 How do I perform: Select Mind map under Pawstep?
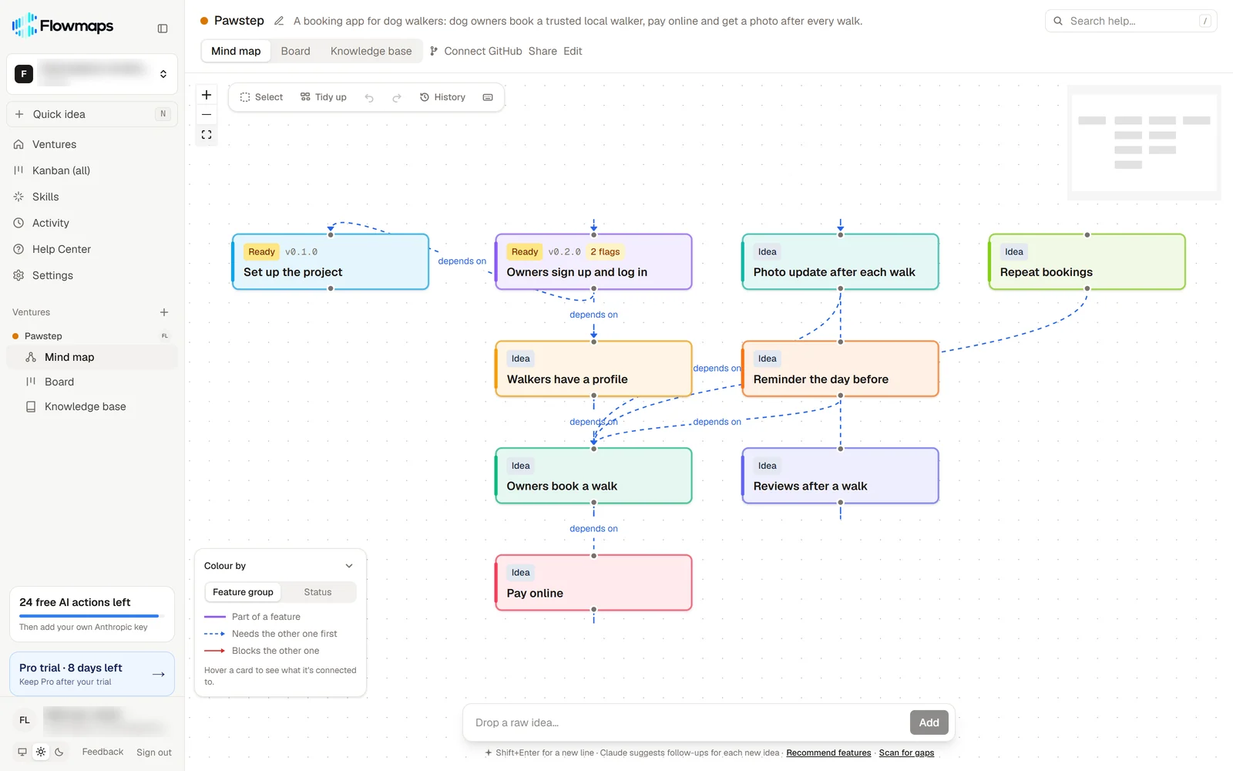click(92, 357)
